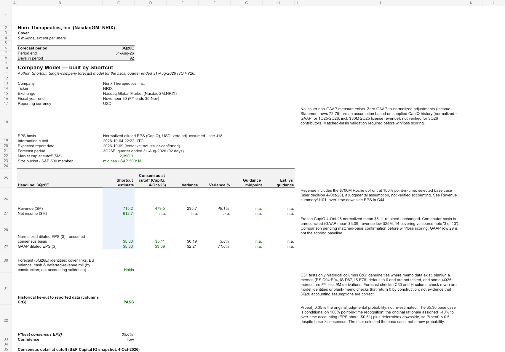Click the P(beat) value 35.0%

(127, 334)
